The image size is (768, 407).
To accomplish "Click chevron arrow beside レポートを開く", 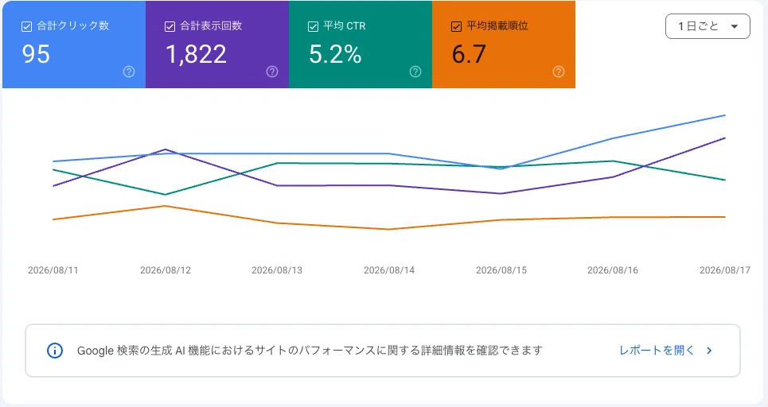I will pos(709,351).
